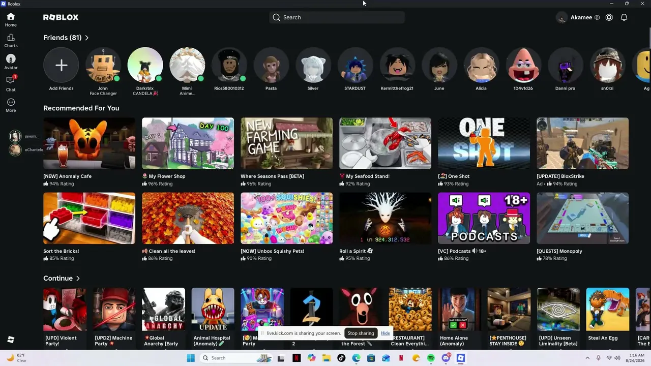Image resolution: width=651 pixels, height=366 pixels.
Task: Open the More menu in the sidebar
Action: point(11,105)
